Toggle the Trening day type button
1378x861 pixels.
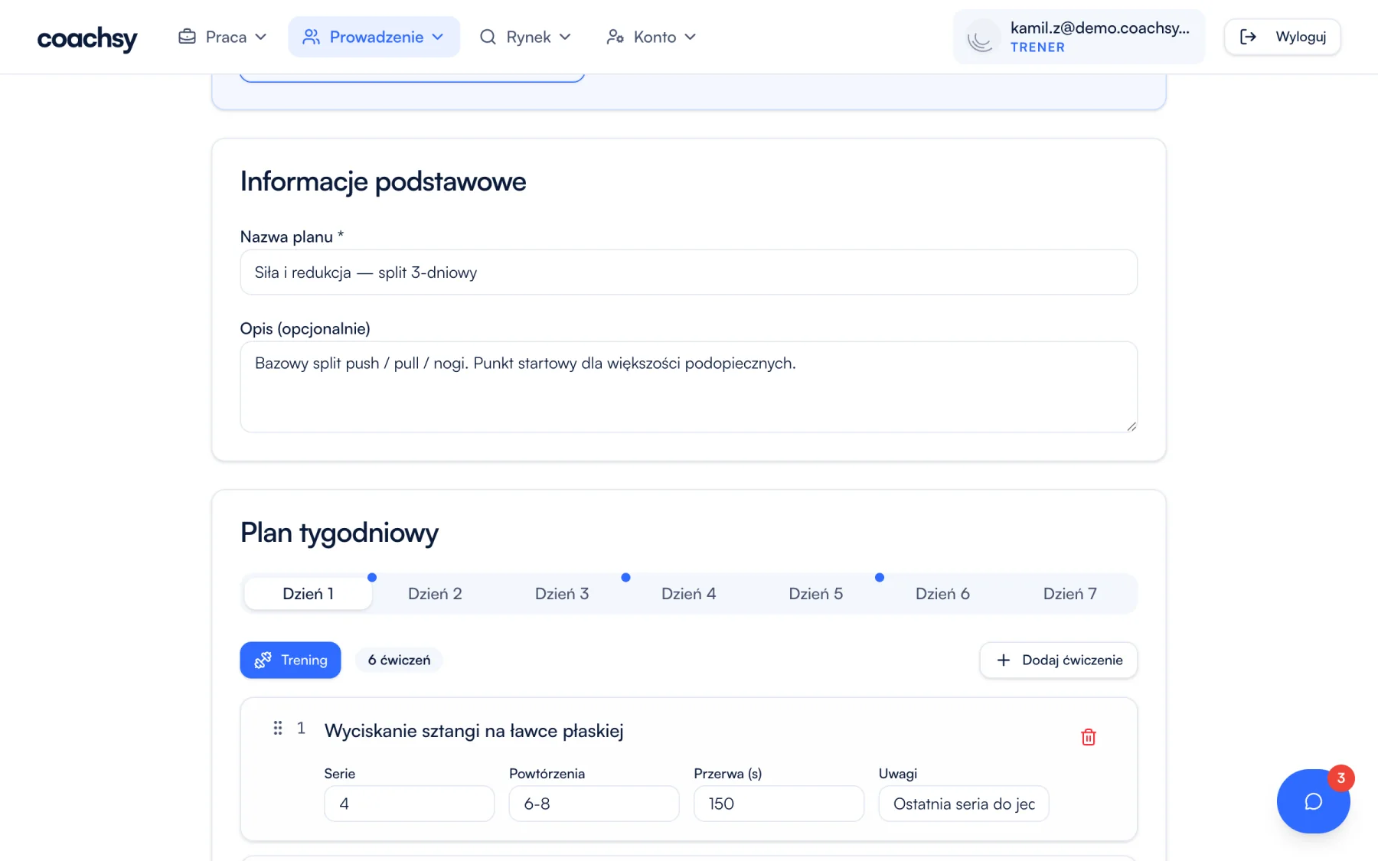(290, 660)
